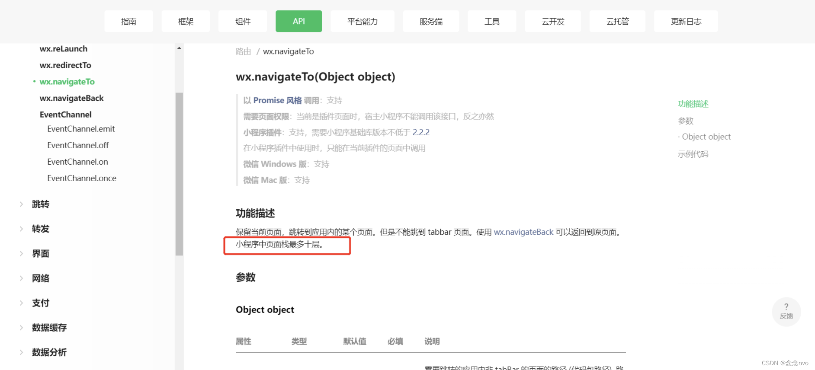Open EventChannel.on page

77,162
